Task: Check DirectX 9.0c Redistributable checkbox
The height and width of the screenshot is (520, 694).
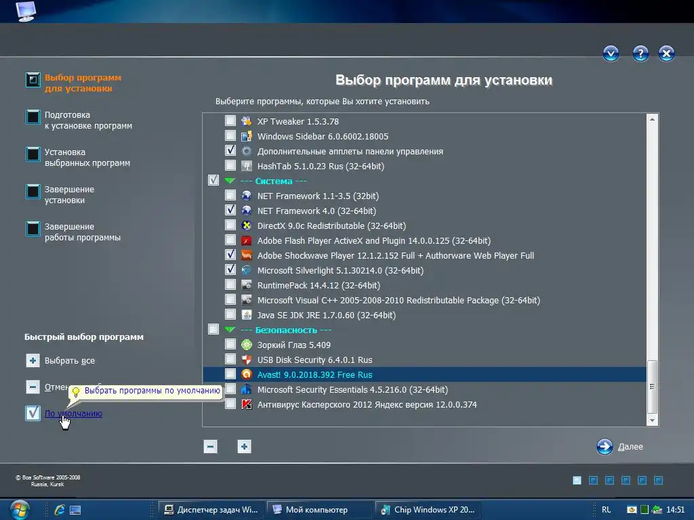Action: pos(230,225)
